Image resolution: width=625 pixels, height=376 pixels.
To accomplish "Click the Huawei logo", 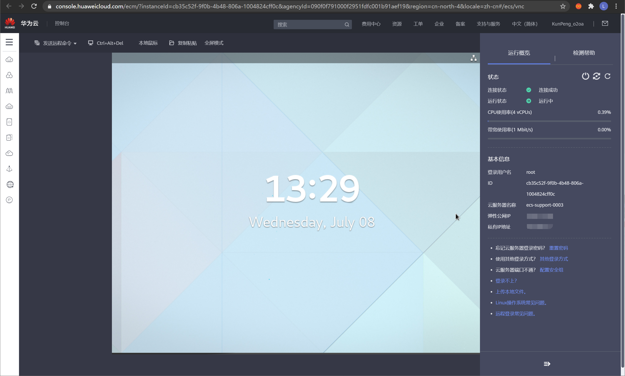I will click(10, 23).
